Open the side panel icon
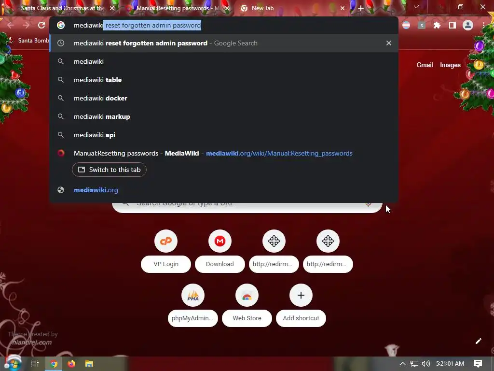 coord(453,25)
